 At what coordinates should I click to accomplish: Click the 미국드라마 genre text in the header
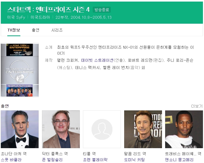tap(40, 17)
